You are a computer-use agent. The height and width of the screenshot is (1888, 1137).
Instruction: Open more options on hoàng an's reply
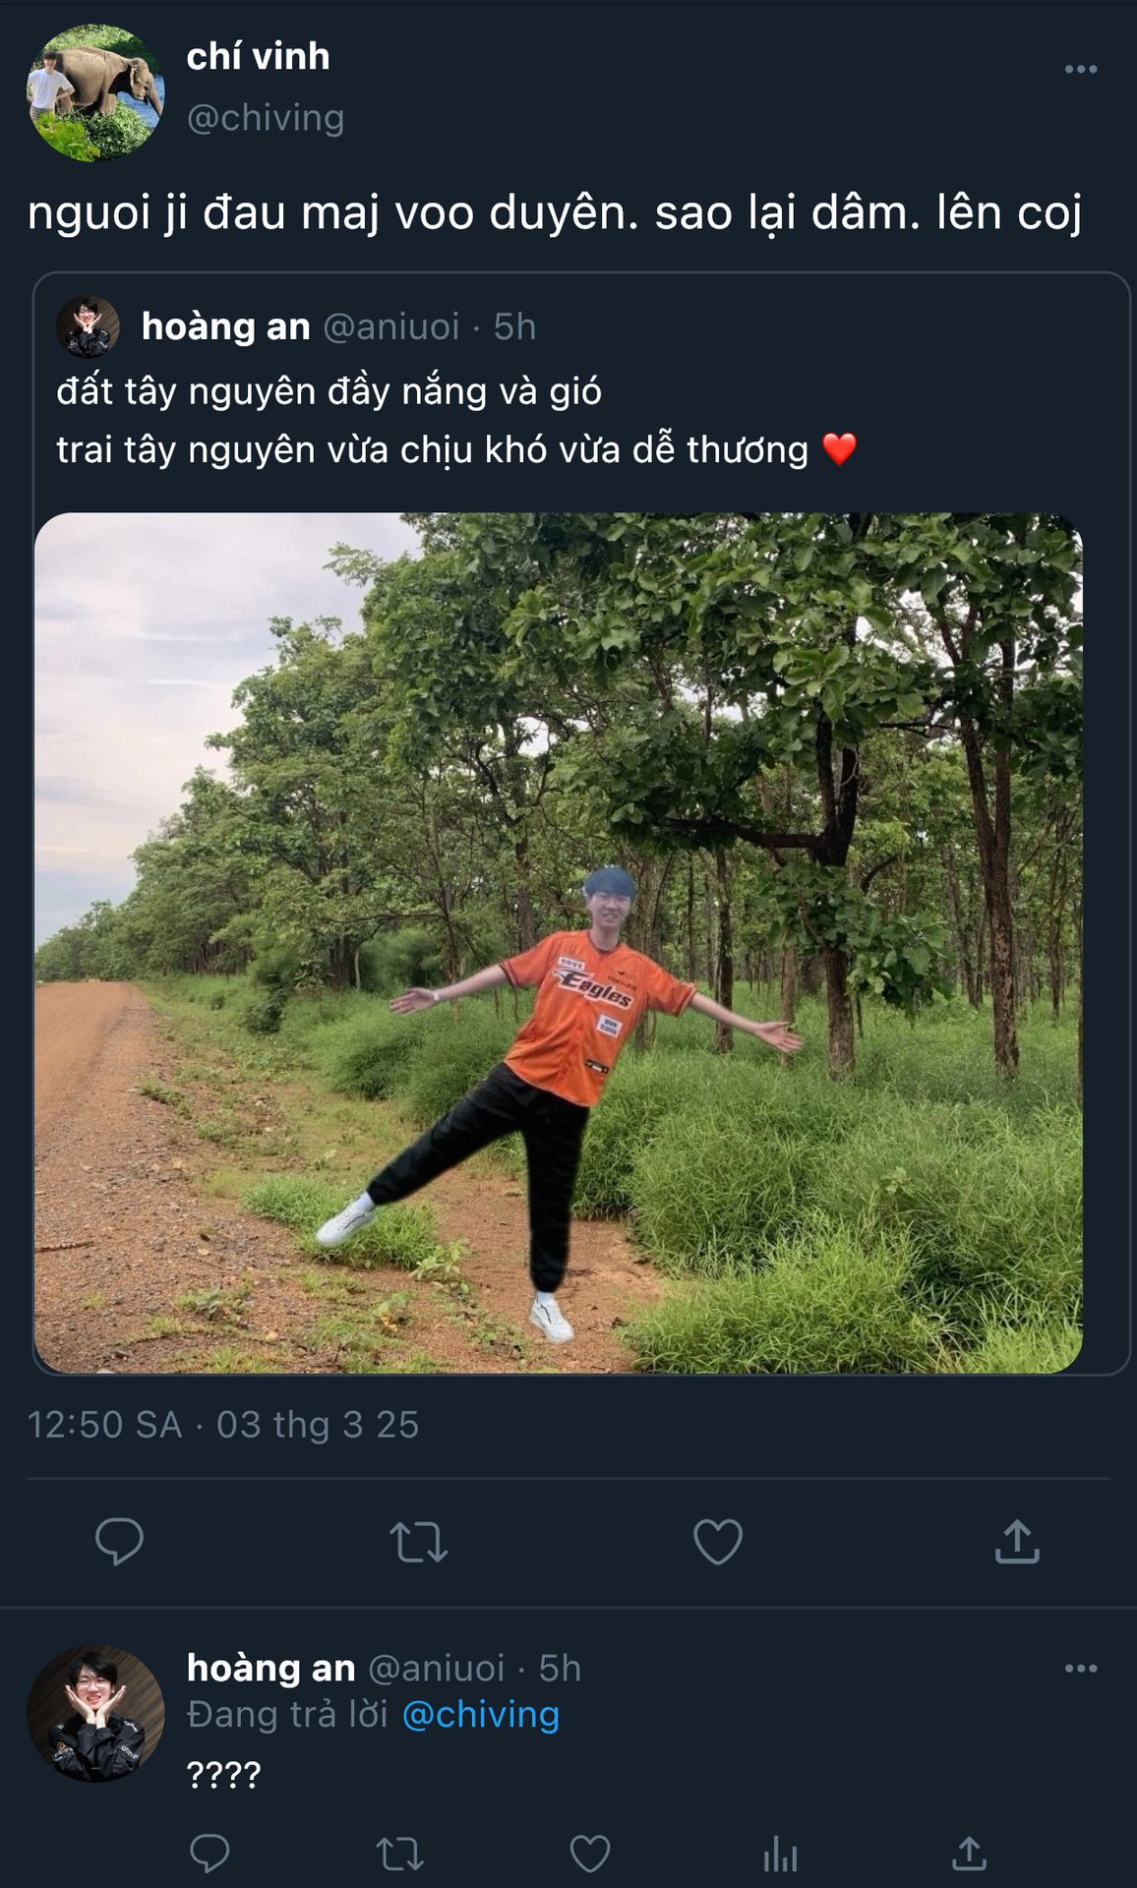1080,1668
